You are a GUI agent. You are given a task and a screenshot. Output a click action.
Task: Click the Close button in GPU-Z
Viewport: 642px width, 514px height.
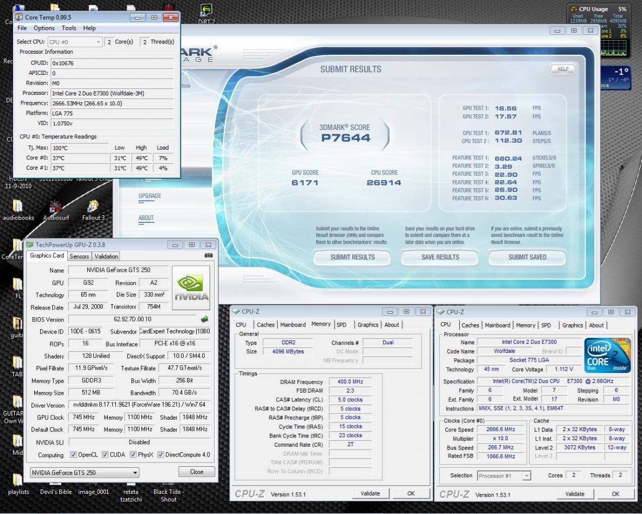coord(197,472)
